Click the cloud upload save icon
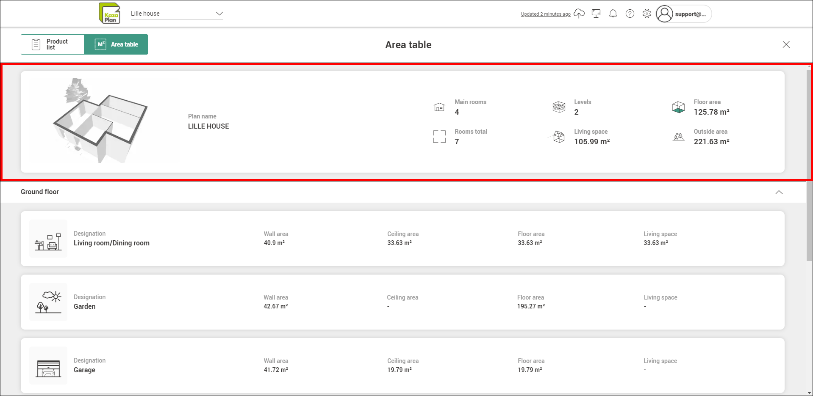Screen dimensions: 813x396 (x=579, y=14)
